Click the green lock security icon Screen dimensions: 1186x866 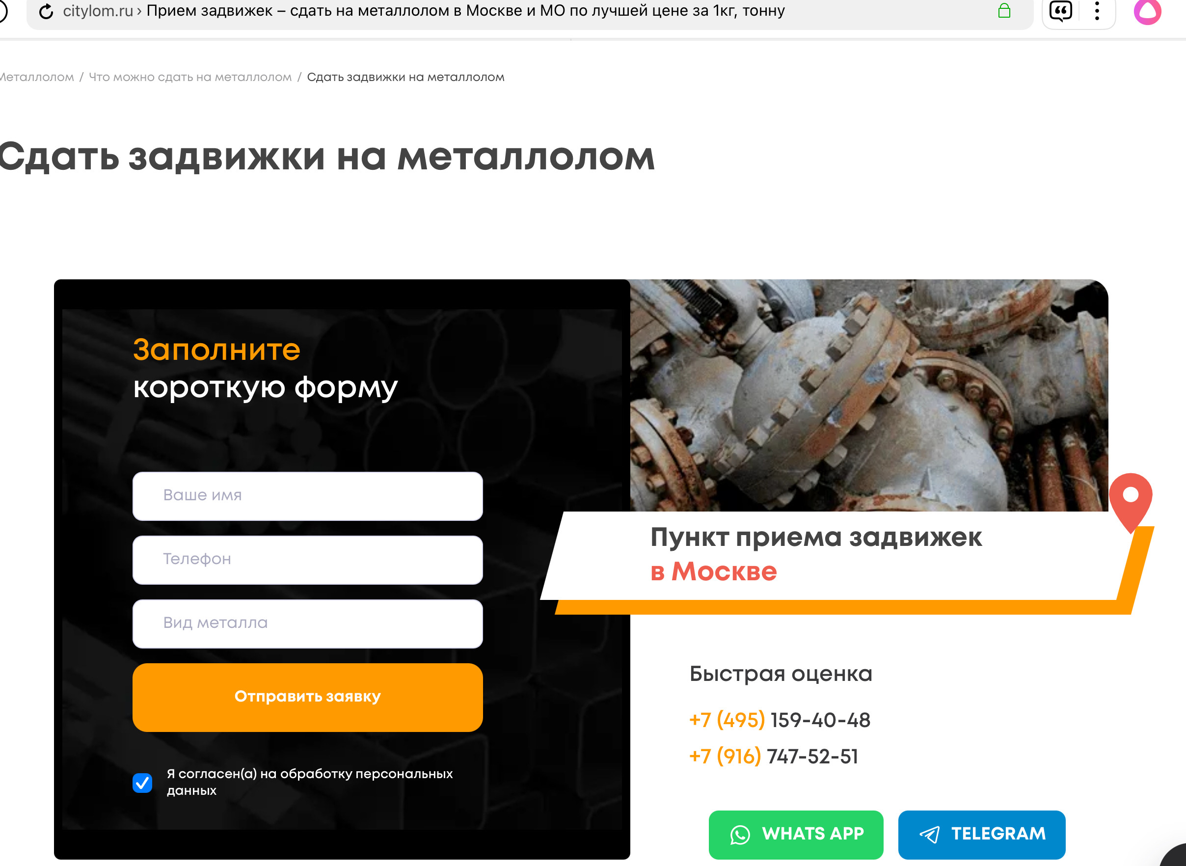(1003, 11)
